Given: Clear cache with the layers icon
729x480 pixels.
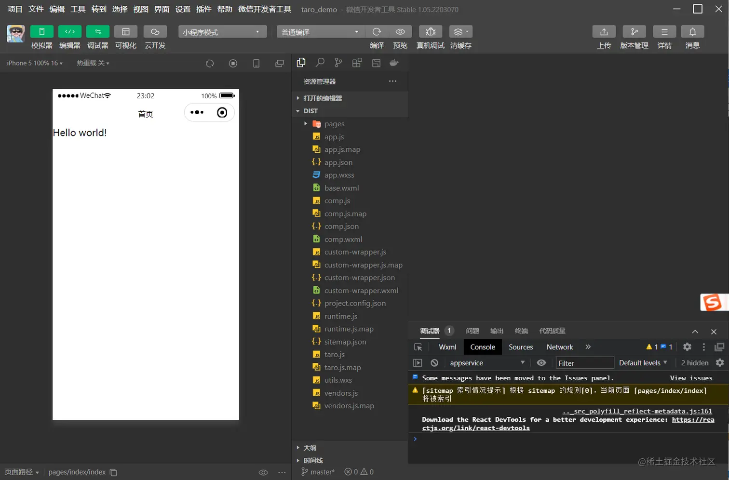Looking at the screenshot, I should coord(461,32).
